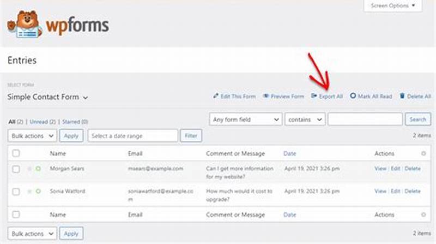Click the circle icon beside Mark All Read

coord(353,96)
